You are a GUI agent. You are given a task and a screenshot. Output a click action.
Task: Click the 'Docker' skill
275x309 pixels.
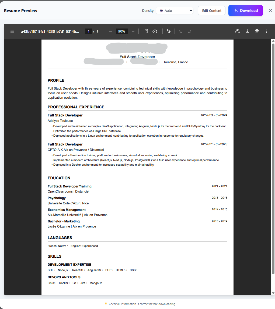tap(63, 283)
